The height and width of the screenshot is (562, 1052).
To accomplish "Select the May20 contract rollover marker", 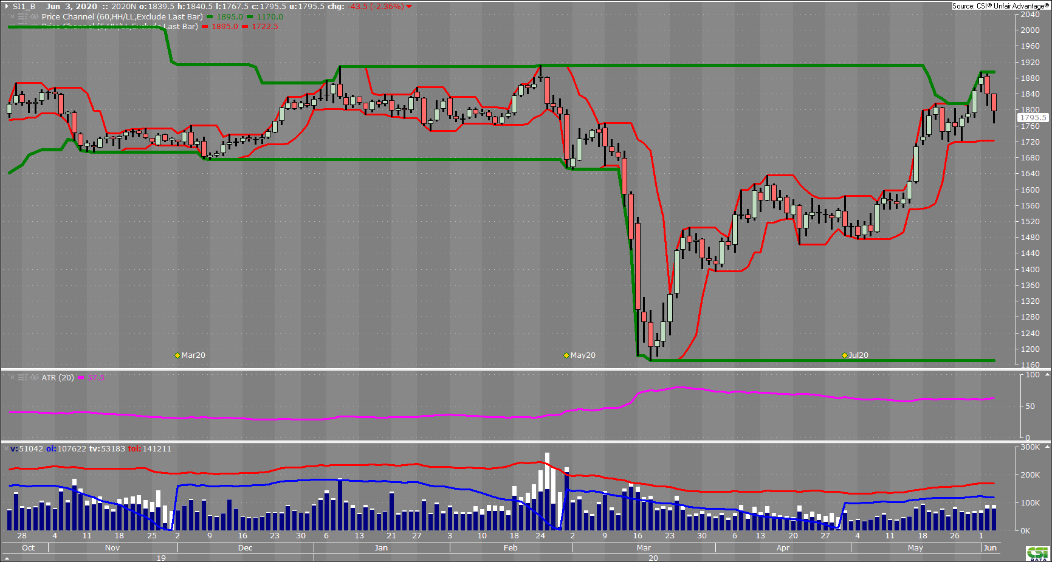I will [x=566, y=355].
